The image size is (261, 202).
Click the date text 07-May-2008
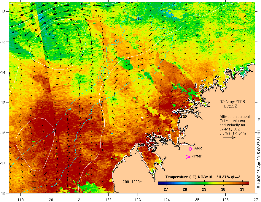tap(232, 102)
